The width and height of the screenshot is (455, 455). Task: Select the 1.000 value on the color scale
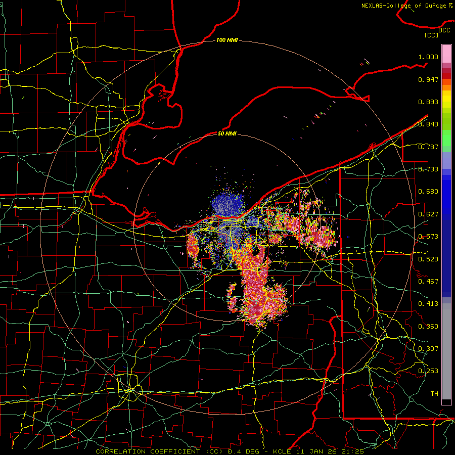[x=428, y=57]
